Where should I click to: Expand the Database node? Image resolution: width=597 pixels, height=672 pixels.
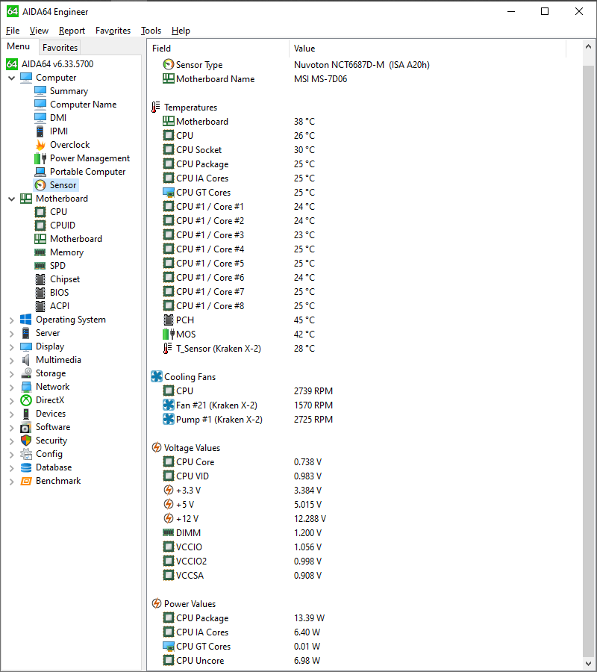pyautogui.click(x=11, y=467)
